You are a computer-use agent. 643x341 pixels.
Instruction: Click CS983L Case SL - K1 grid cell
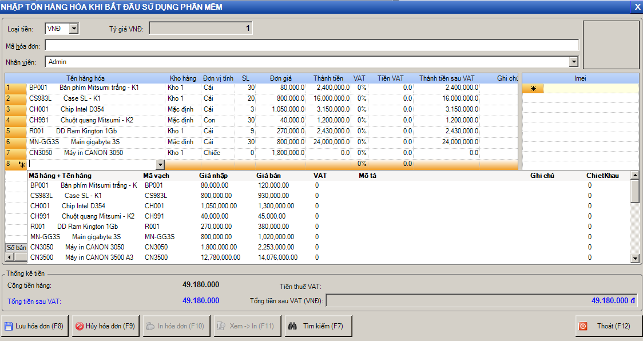pos(96,98)
